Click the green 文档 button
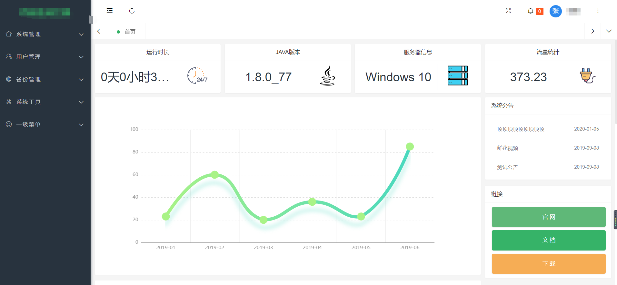Image resolution: width=617 pixels, height=285 pixels. click(549, 240)
